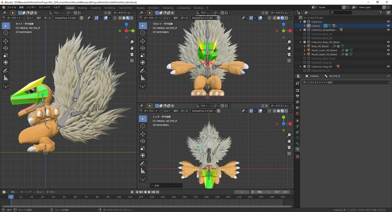Uncheck the Collection_Fang_HD checkbox
Image resolution: width=392 pixels, height=212 pixels.
pyautogui.click(x=305, y=67)
